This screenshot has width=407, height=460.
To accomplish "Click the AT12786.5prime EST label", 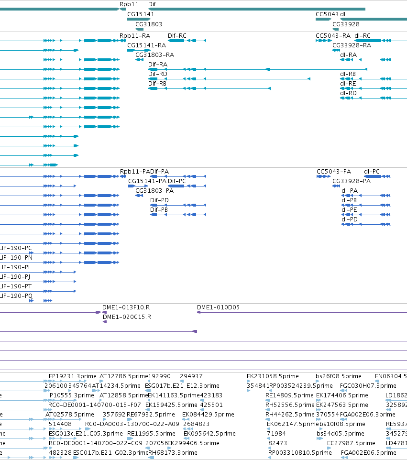I will pyautogui.click(x=123, y=376).
